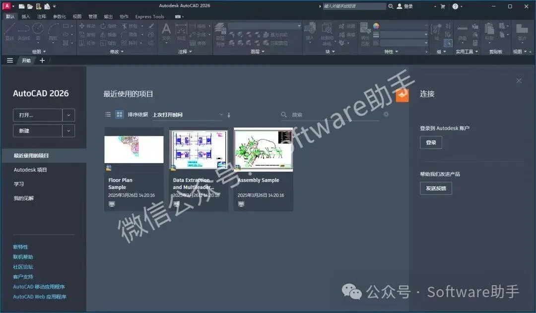The width and height of the screenshot is (536, 313).
Task: Open the Parametric (参数化) ribbon tab
Action: 59,16
